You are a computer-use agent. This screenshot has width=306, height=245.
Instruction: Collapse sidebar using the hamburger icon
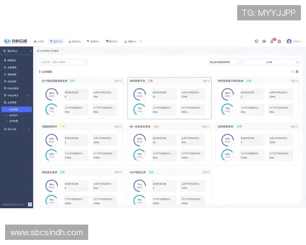(x=31, y=51)
